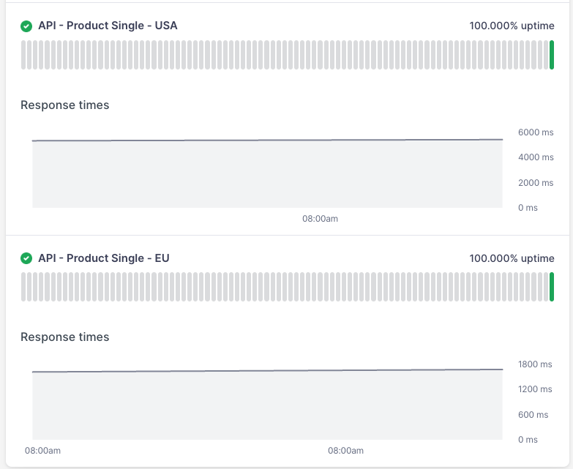
Task: Open the API - Product Single - EU monitor title
Action: pyautogui.click(x=104, y=258)
